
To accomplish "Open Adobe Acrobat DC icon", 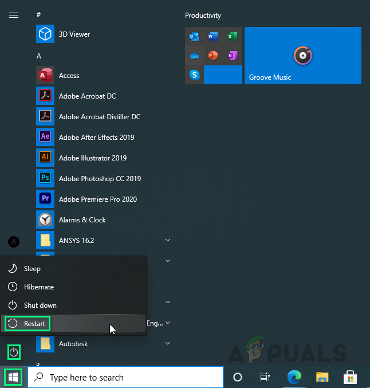I will coord(45,96).
